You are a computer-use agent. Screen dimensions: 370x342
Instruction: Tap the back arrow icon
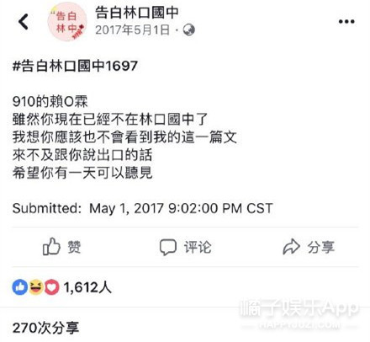pyautogui.click(x=24, y=22)
